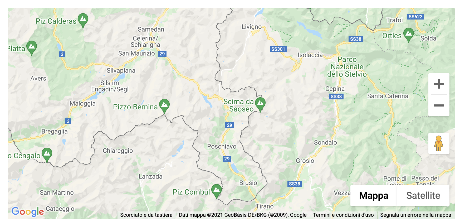Image resolution: width=460 pixels, height=222 pixels.
Task: Click the Scima da Saoseo marker
Action: coord(260,105)
